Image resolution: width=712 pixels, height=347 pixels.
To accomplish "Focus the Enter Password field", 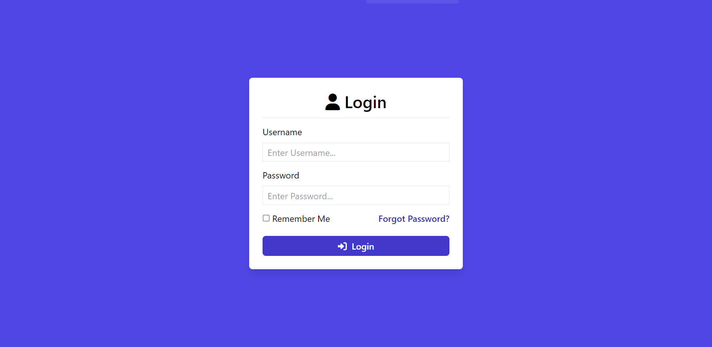I will pyautogui.click(x=356, y=196).
